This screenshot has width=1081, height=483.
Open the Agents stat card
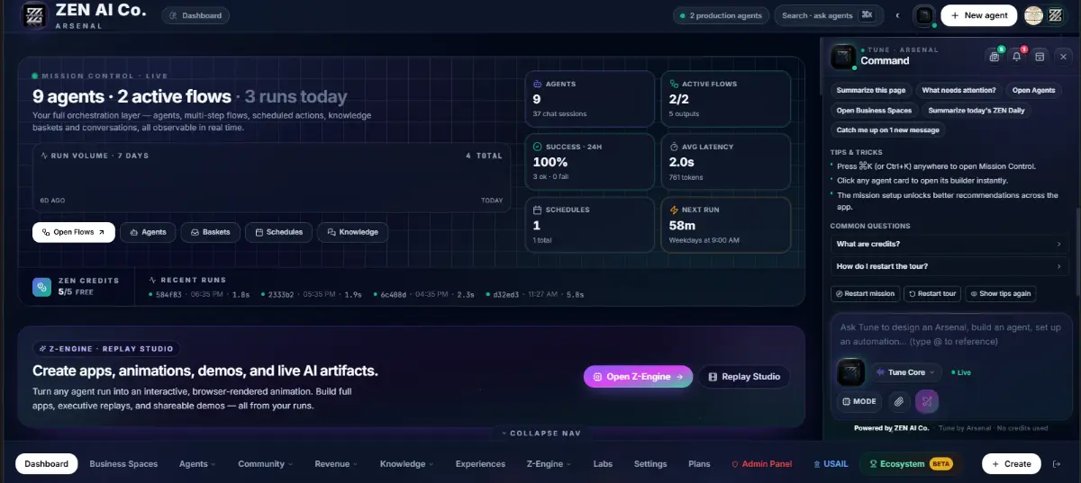[x=590, y=99]
